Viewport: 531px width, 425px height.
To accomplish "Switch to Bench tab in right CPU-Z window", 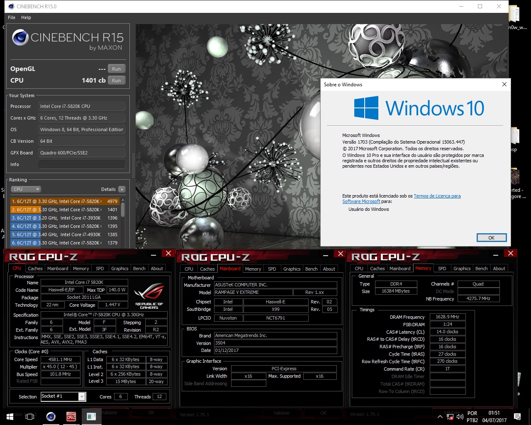I will [482, 269].
